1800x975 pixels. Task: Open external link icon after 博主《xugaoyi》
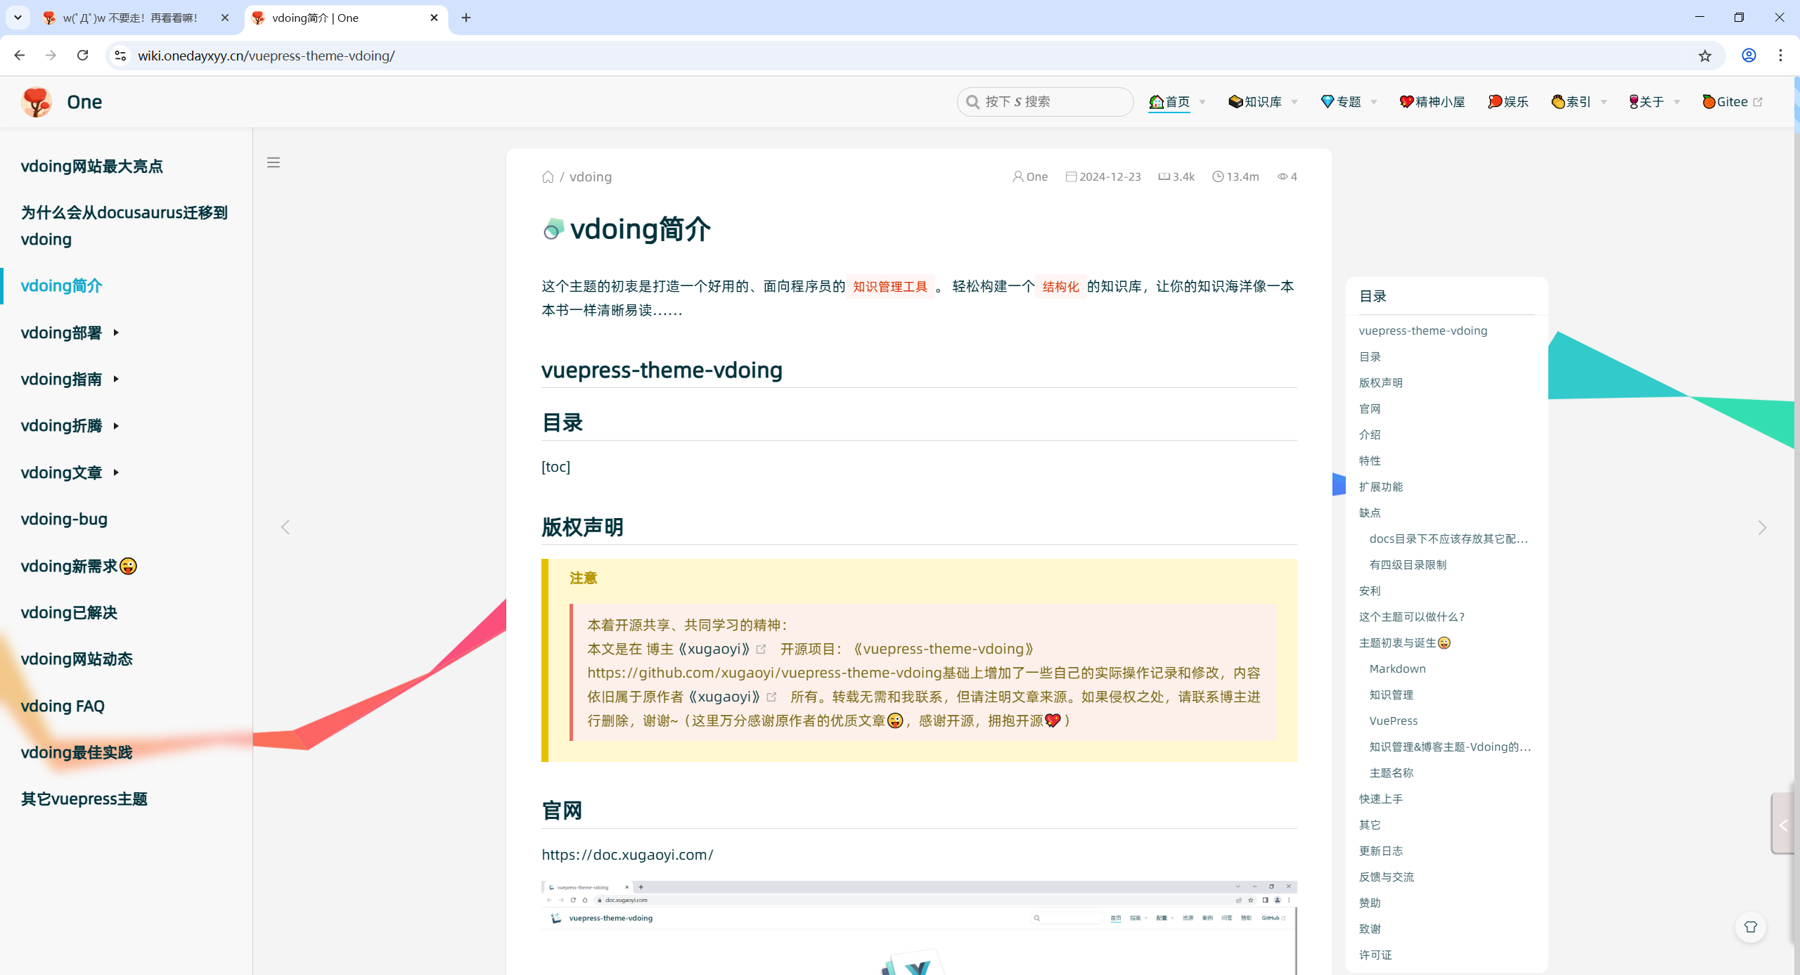tap(761, 650)
